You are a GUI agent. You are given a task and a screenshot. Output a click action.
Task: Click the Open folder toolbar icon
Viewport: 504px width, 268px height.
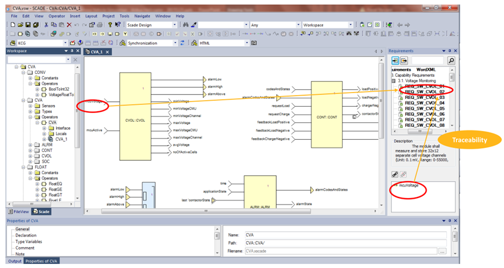point(20,24)
